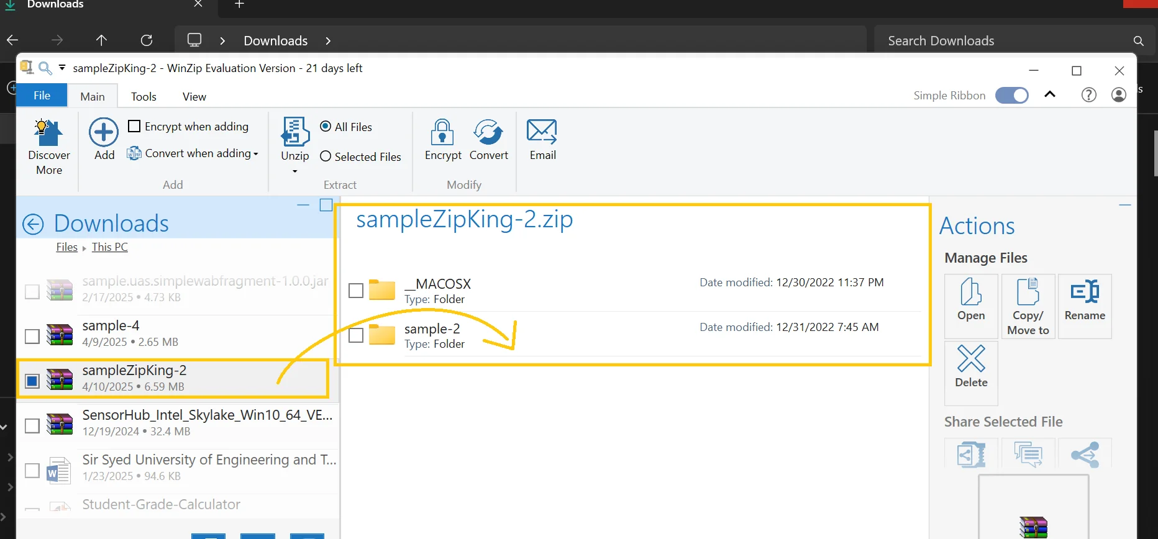Switch to the View tab

(194, 96)
